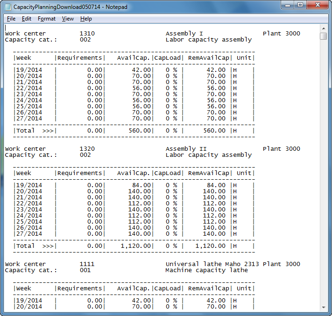
Task: Click the RemAvailCap header in 1111 table
Action: tap(209, 288)
